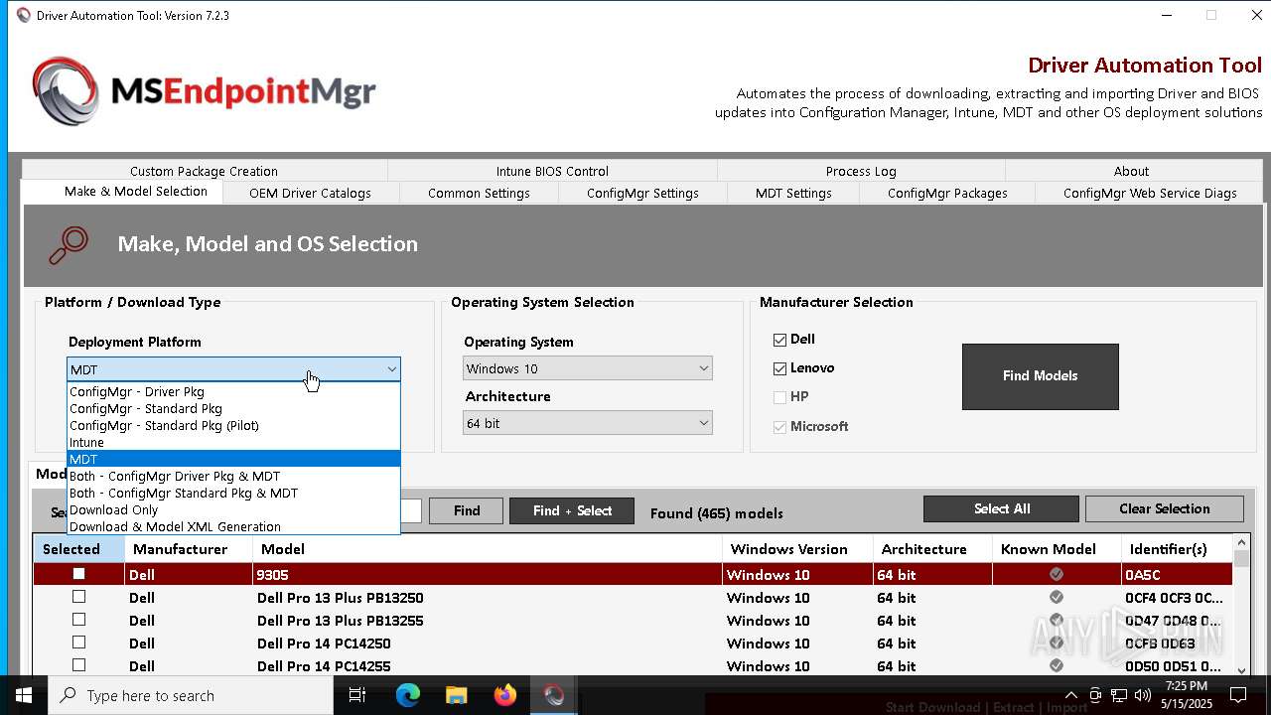Choose Both - ConfigMgr Standard Pkg & MDT
The width and height of the screenshot is (1271, 715).
pyautogui.click(x=233, y=493)
